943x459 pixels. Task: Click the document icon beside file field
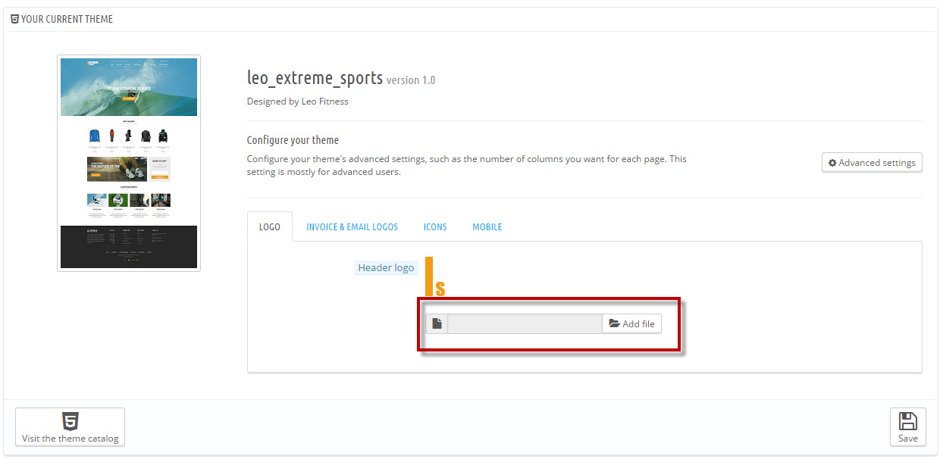(x=437, y=324)
